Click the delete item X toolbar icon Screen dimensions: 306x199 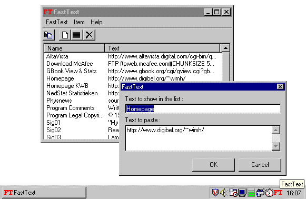click(x=89, y=35)
